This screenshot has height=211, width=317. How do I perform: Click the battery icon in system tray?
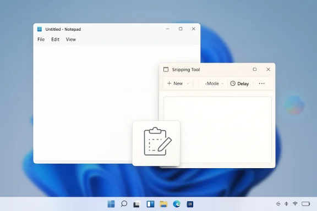click(305, 204)
